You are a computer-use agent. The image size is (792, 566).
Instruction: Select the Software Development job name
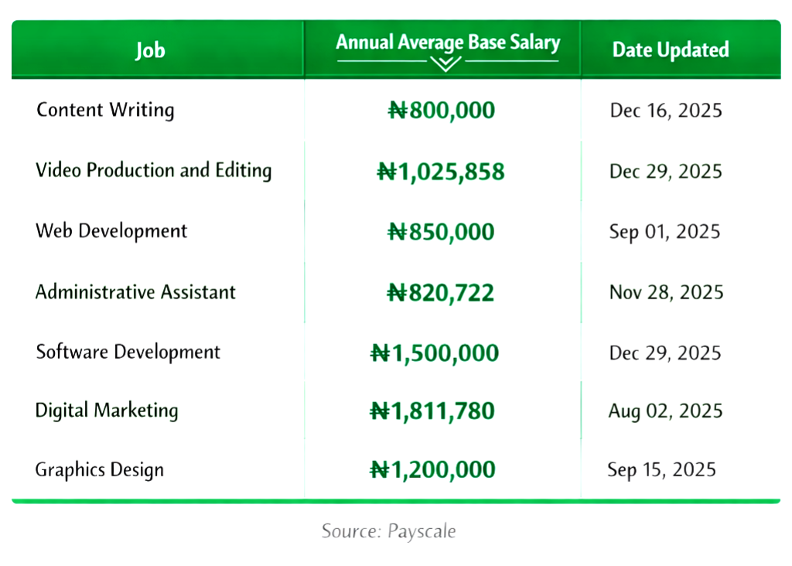pos(128,353)
